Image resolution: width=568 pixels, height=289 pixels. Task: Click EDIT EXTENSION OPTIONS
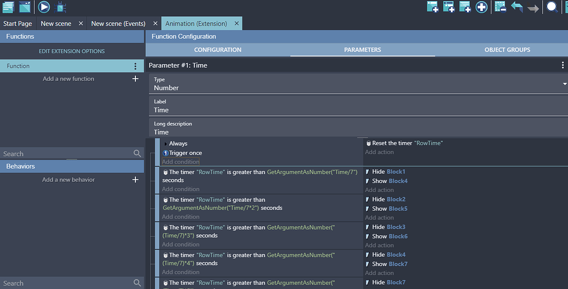click(72, 51)
